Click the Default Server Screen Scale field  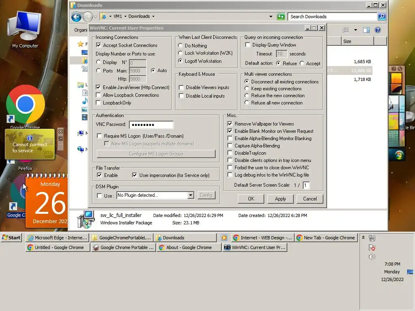tap(306, 185)
